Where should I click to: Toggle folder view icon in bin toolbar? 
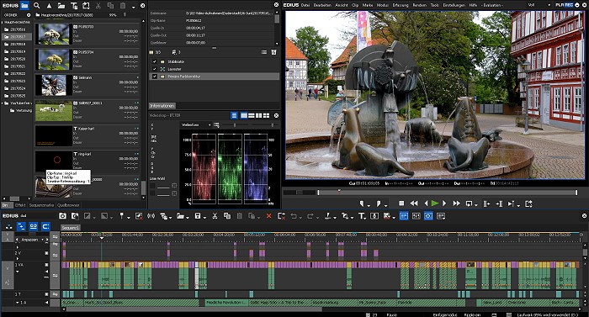[24, 5]
